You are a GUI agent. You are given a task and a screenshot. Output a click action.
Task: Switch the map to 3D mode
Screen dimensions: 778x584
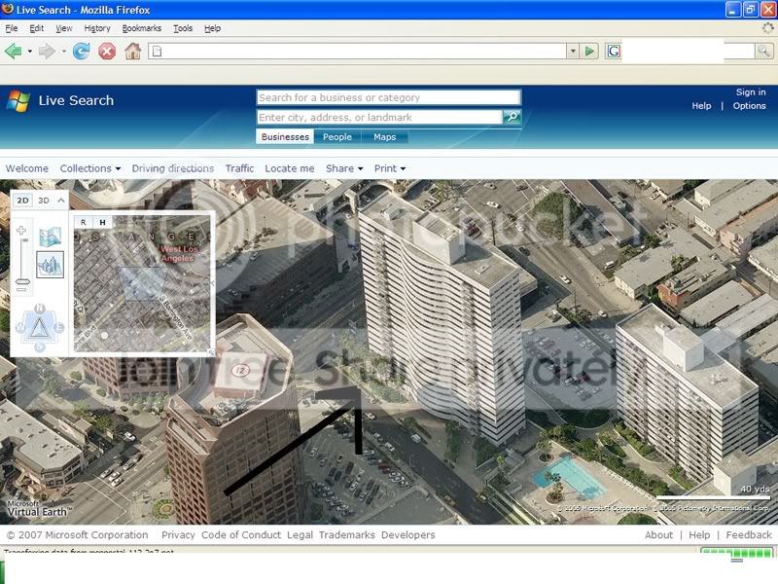pyautogui.click(x=44, y=201)
